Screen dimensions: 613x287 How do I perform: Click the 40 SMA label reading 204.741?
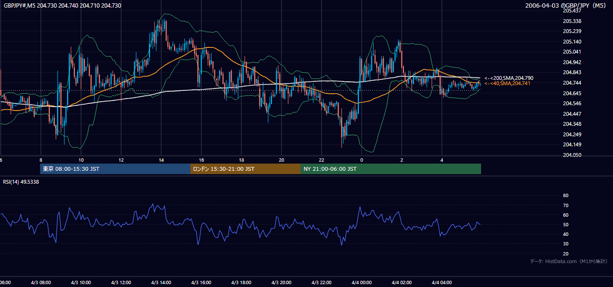point(508,84)
